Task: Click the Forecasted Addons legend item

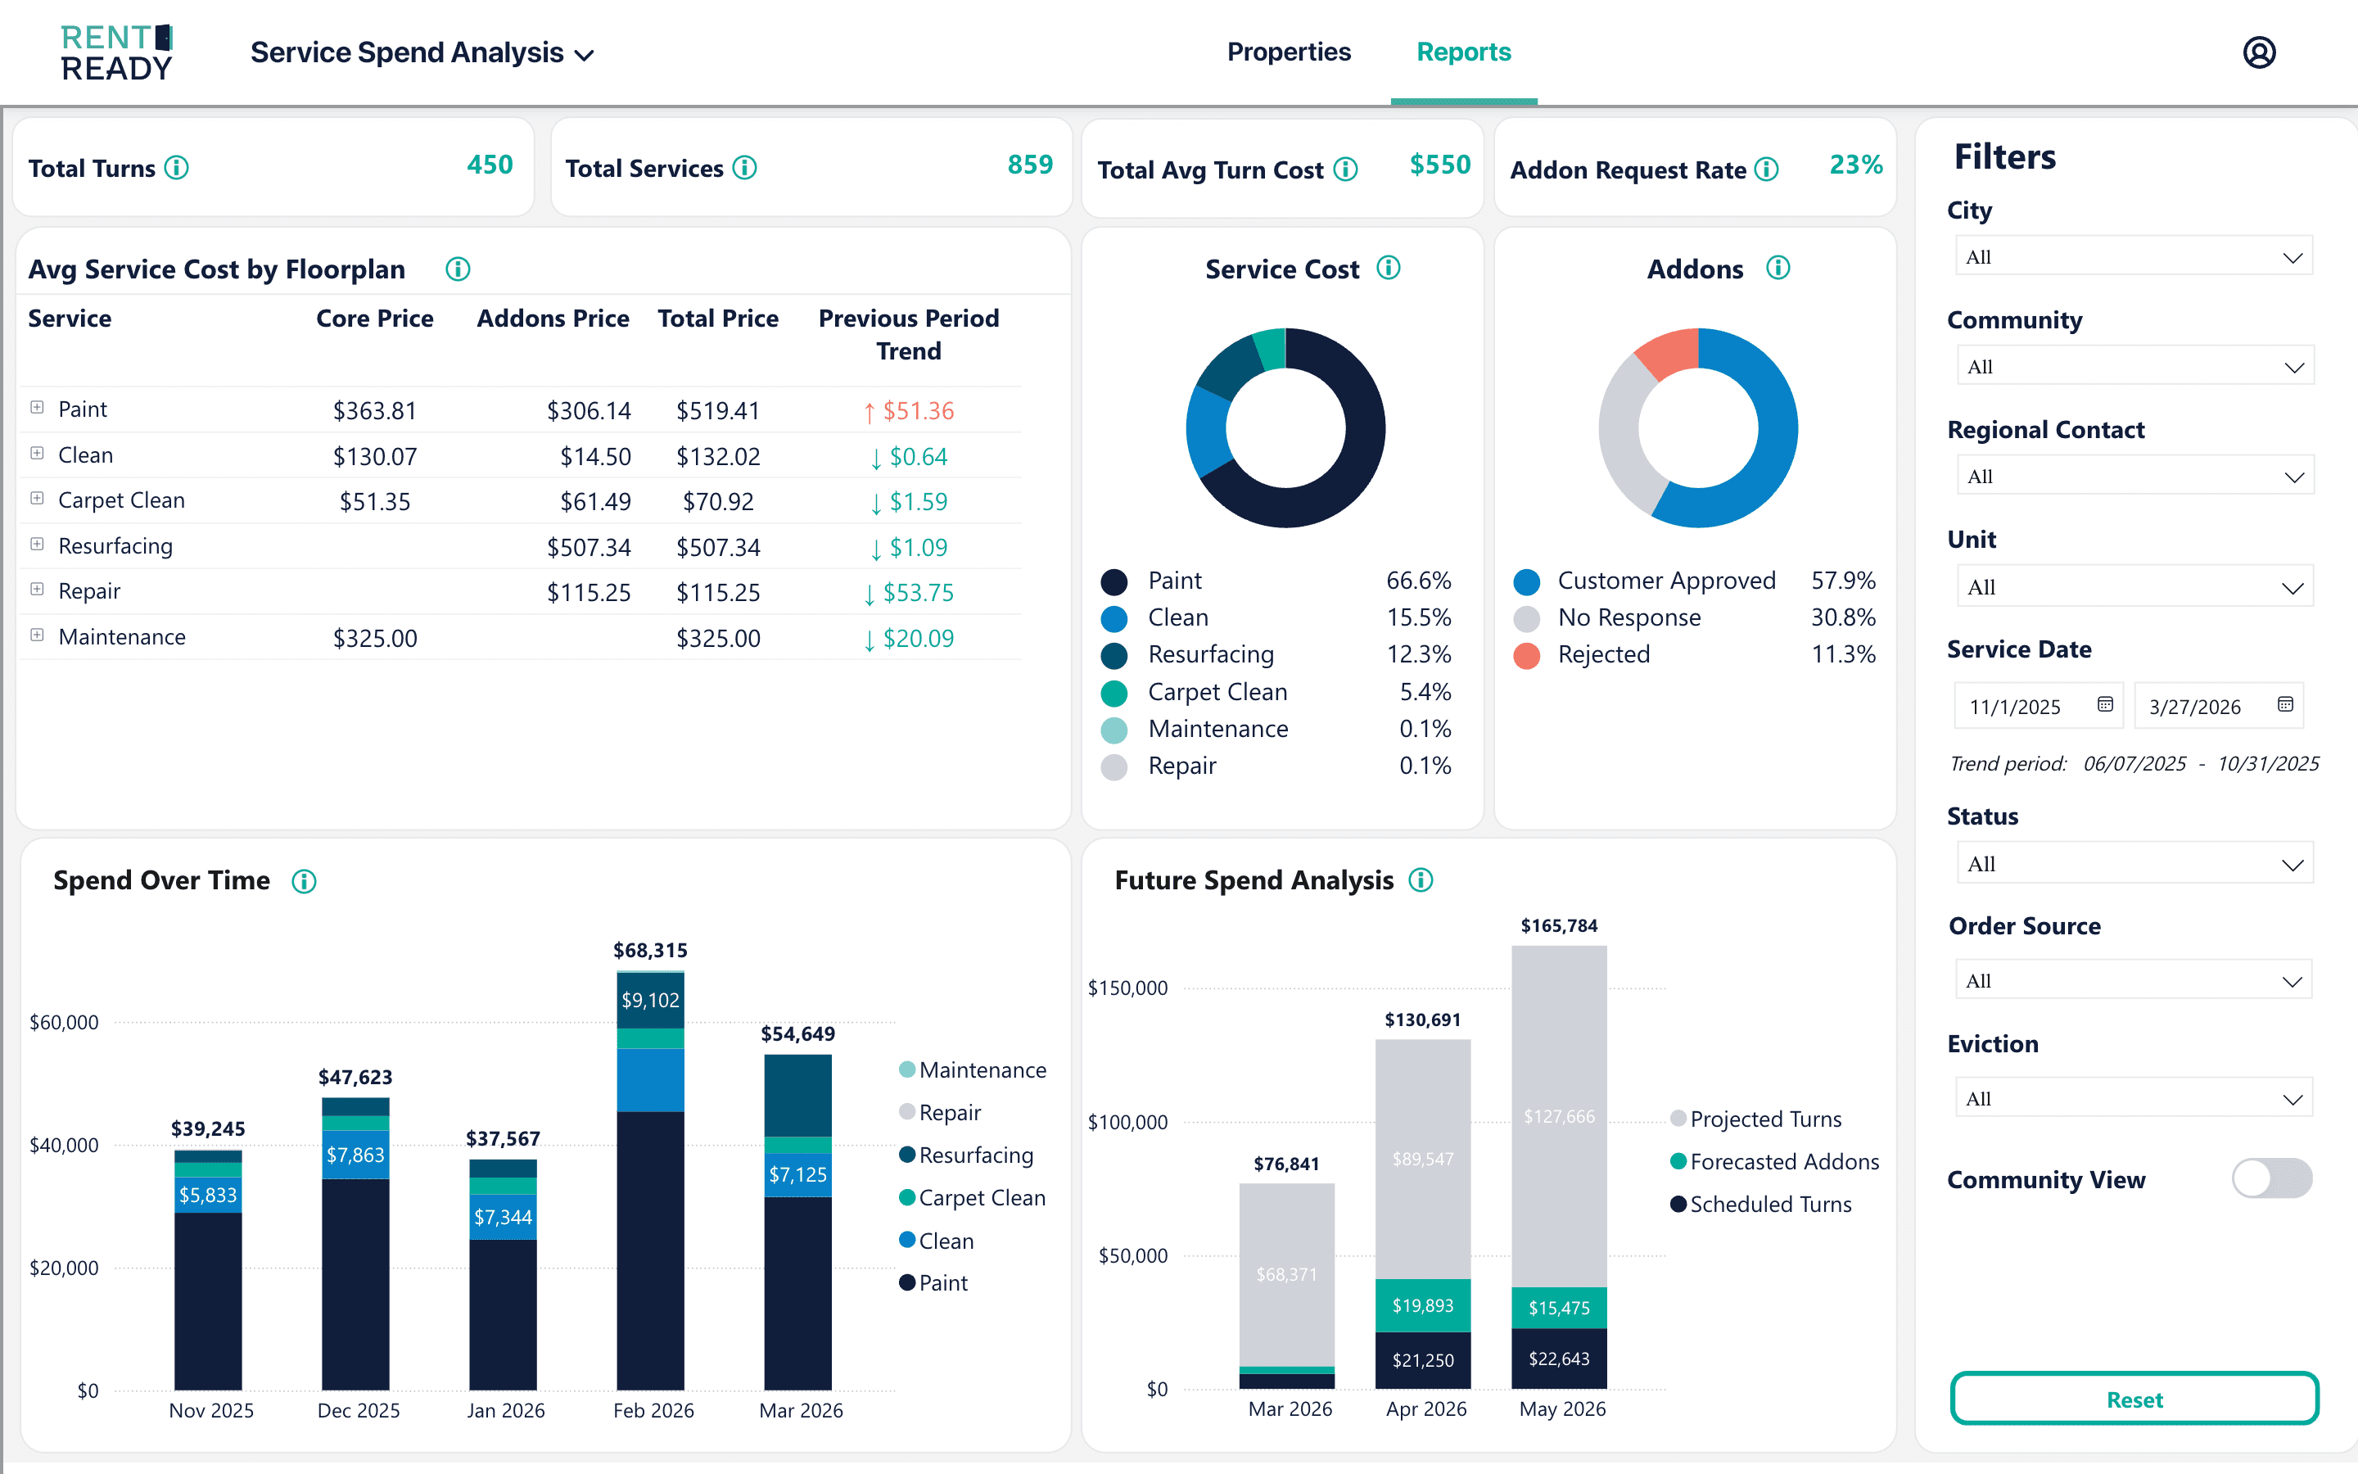Action: 1774,1161
